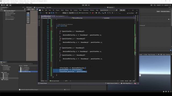The height and width of the screenshot is (96, 172).
Task: Collapse the if block at line 39
Action: (52, 55)
